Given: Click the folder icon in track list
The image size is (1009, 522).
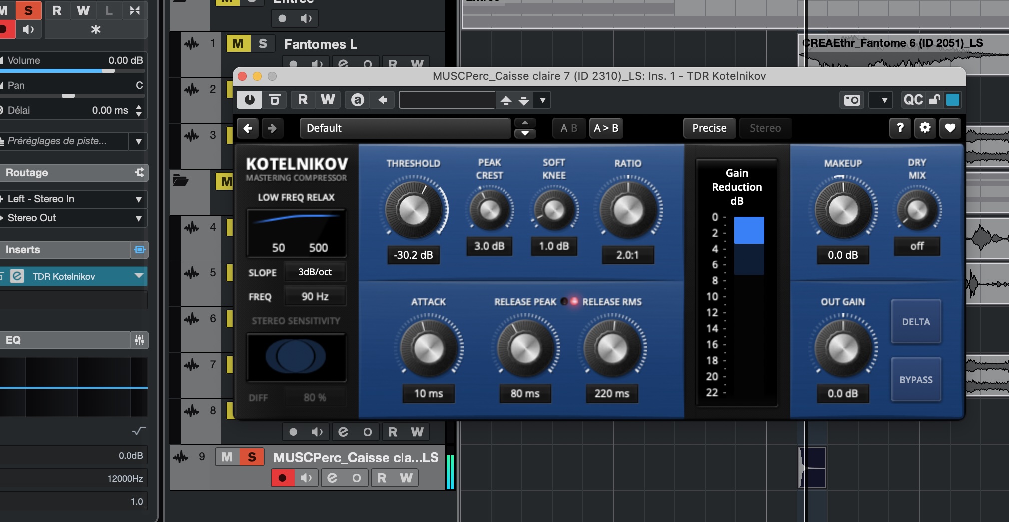Looking at the screenshot, I should (180, 180).
